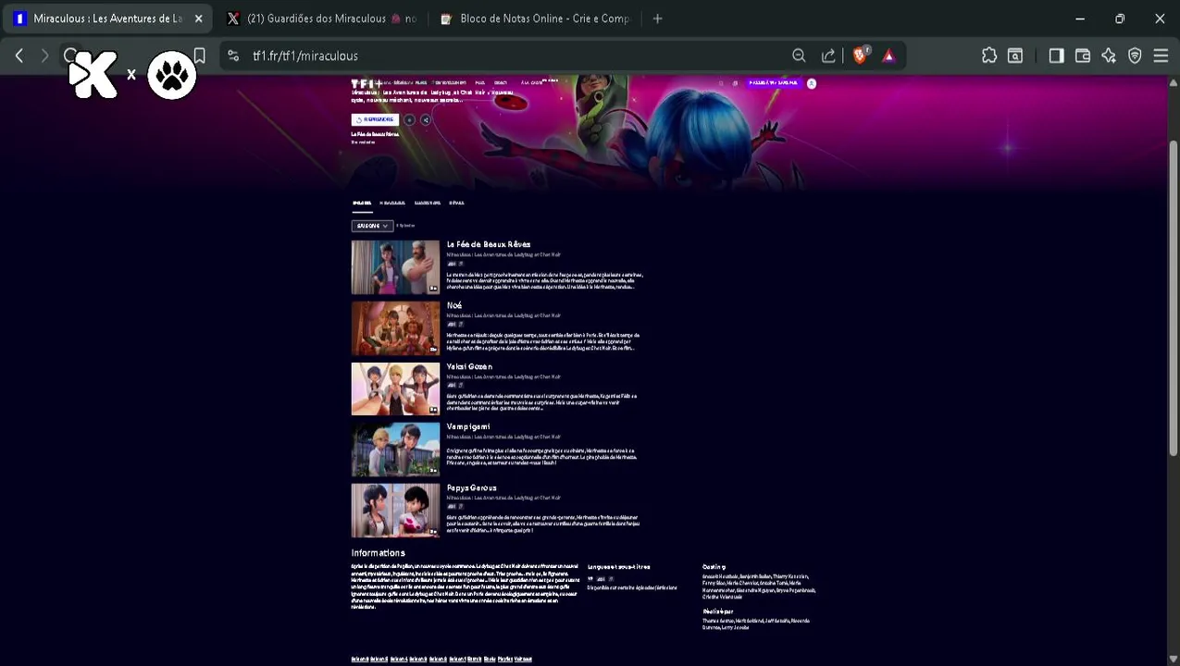Click the browser forward arrow

tap(44, 55)
